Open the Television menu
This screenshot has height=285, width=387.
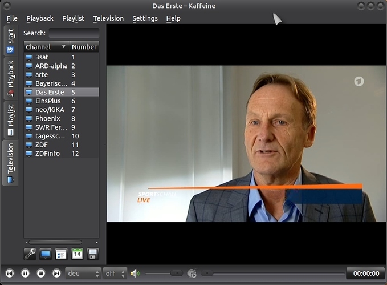coord(108,18)
